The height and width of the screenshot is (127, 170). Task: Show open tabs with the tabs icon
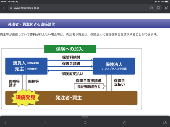[165, 123]
